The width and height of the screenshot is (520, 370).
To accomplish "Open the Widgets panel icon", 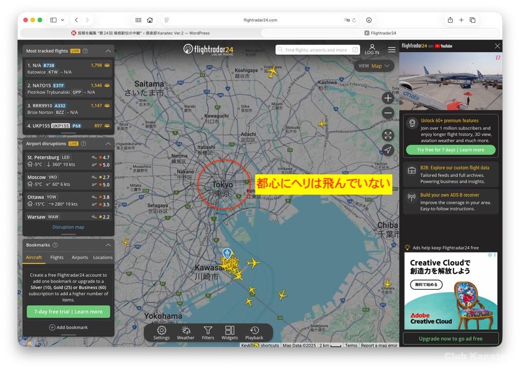I will tap(230, 331).
